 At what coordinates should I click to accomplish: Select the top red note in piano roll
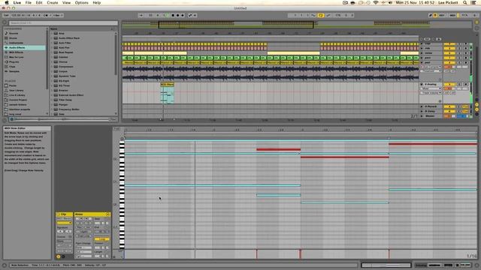pos(433,144)
